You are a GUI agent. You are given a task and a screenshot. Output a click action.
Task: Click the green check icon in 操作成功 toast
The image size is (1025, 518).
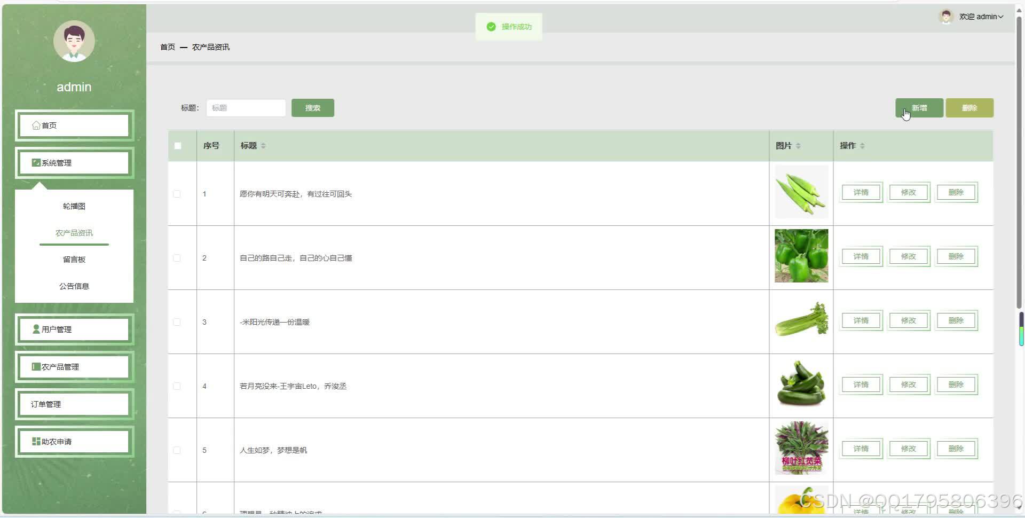click(491, 27)
